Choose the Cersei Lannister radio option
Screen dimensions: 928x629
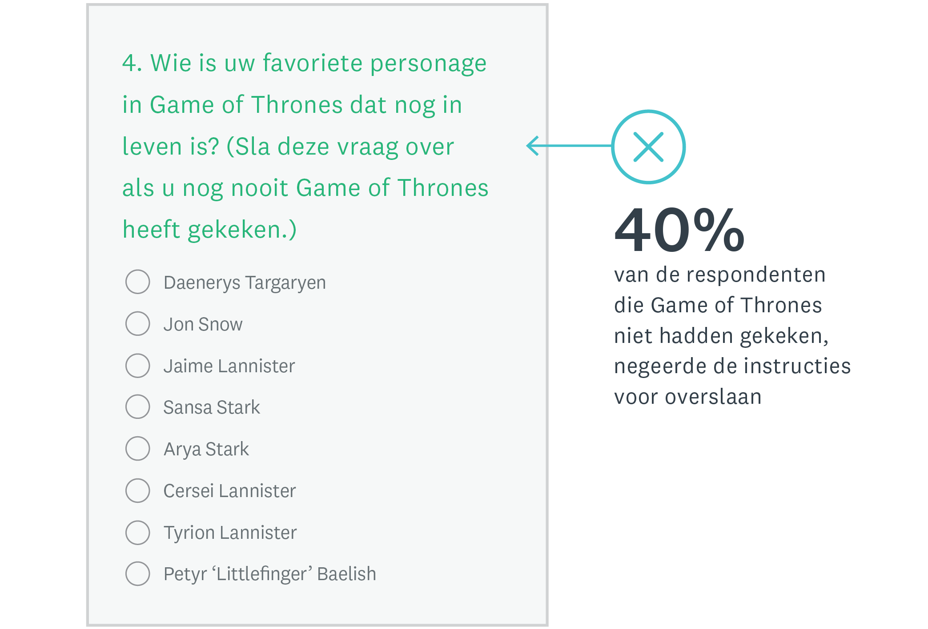[138, 490]
